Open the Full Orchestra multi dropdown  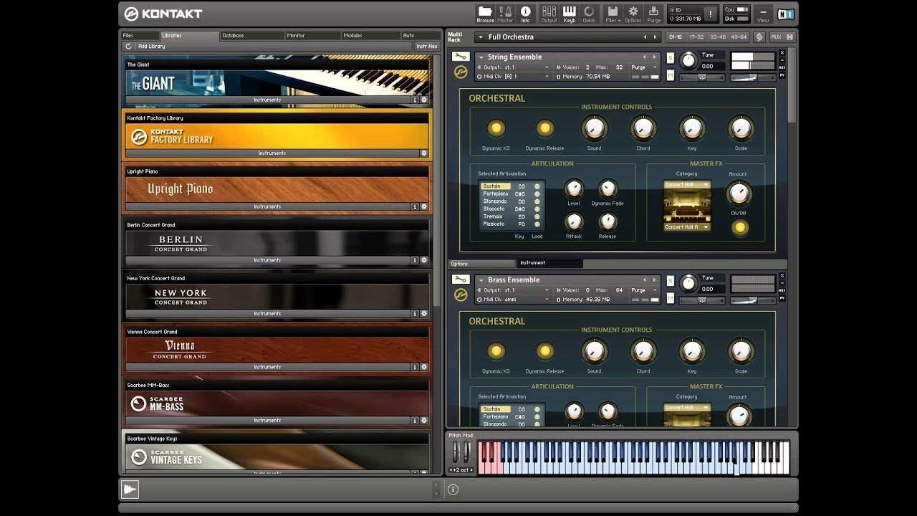coord(482,37)
